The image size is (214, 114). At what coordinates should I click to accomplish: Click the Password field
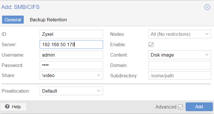(71, 65)
